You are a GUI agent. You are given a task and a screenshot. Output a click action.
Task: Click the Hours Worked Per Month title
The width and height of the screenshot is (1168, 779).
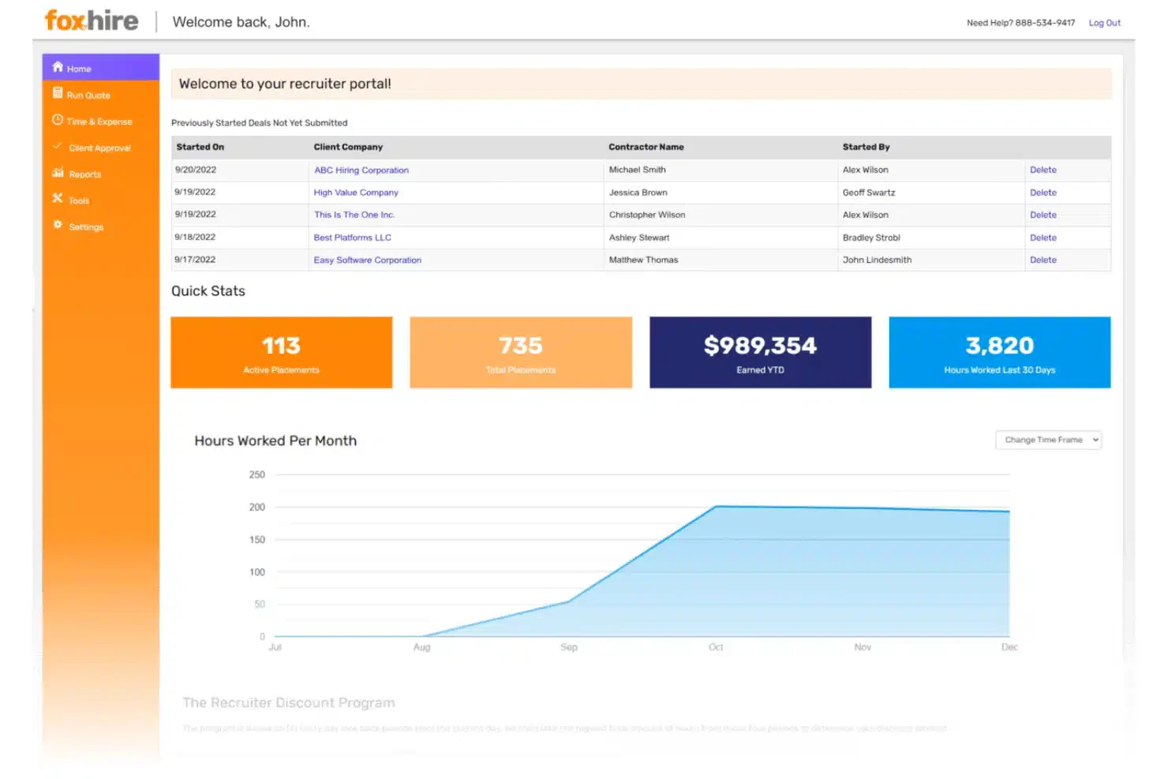pos(275,440)
